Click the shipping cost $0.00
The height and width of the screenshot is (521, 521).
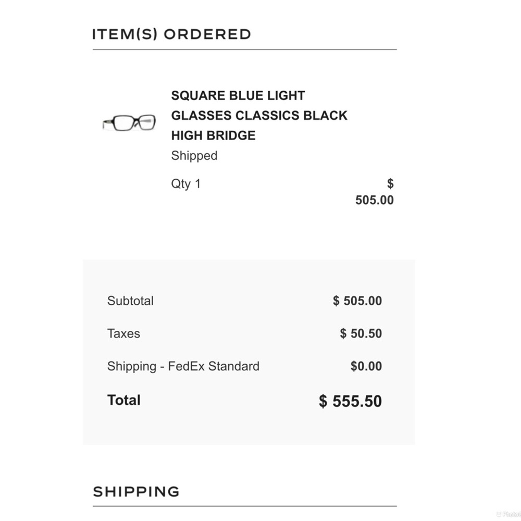tap(366, 366)
